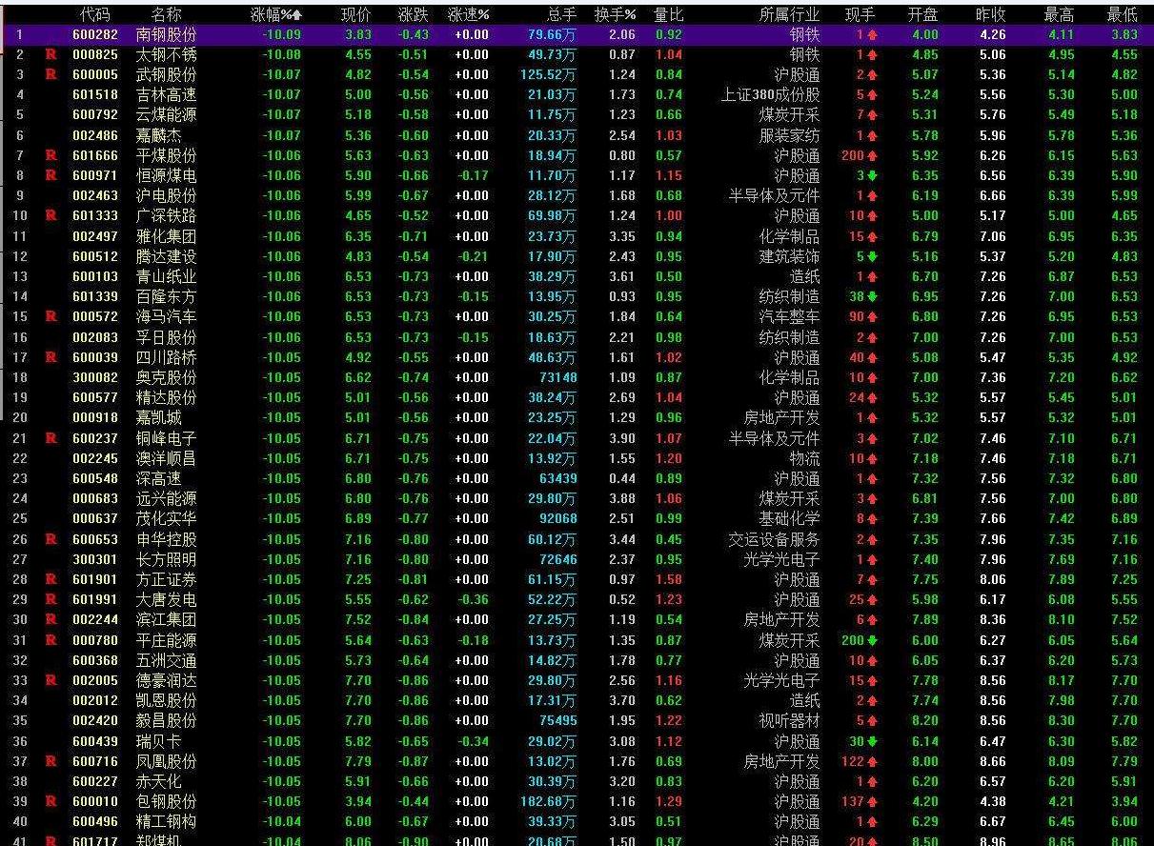Click the green down arrow next to 腾达建设
This screenshot has height=846, width=1154.
point(871,256)
